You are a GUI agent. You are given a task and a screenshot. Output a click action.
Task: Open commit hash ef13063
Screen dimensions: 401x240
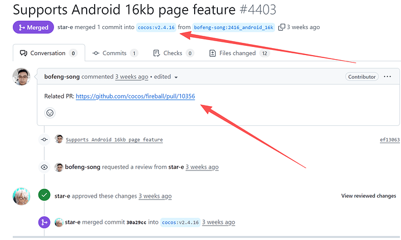[x=389, y=140]
